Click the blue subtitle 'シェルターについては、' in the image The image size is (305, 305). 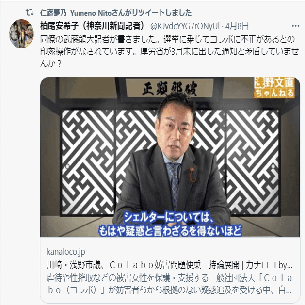point(168,217)
